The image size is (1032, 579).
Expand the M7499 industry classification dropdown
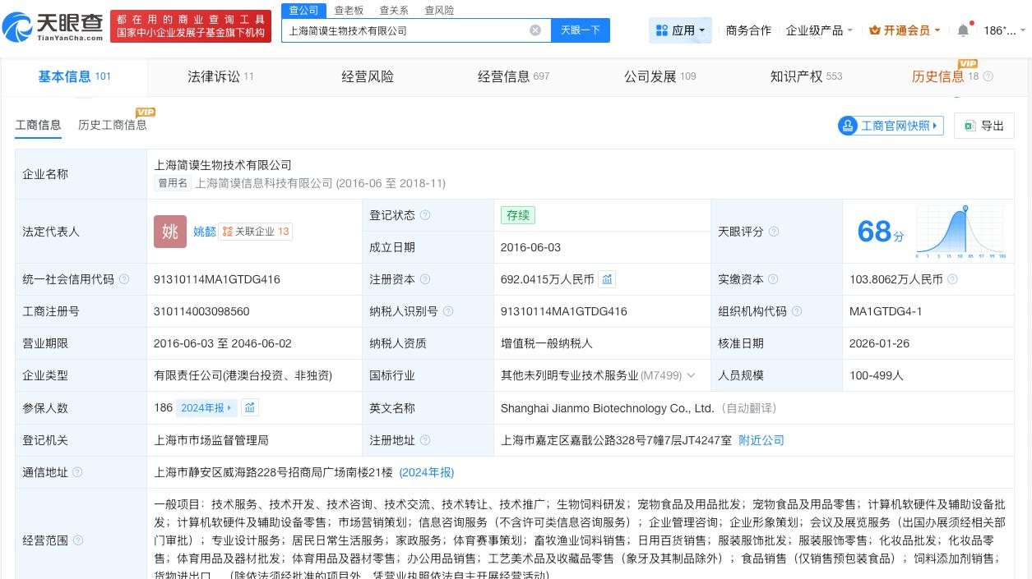(691, 375)
